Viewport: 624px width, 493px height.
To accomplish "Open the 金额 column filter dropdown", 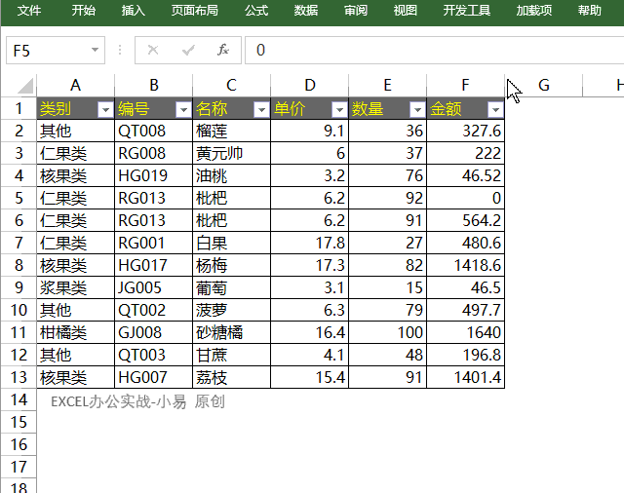I will click(x=495, y=109).
